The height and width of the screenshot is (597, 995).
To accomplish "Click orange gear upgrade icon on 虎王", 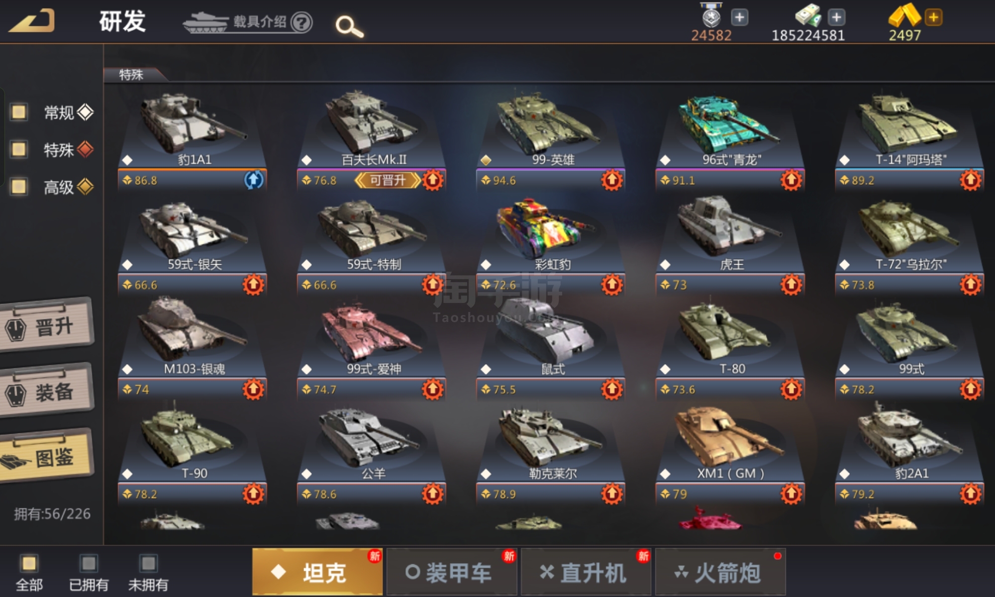I will coord(791,285).
